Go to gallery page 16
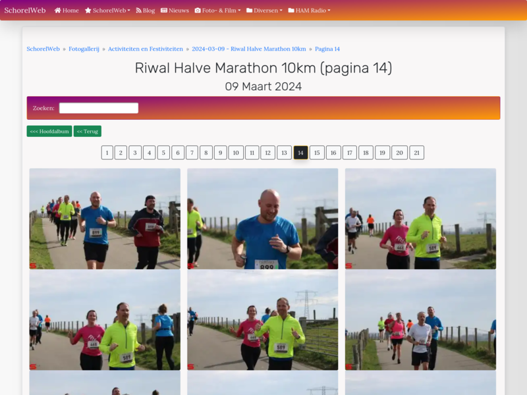The width and height of the screenshot is (527, 395). click(x=333, y=153)
